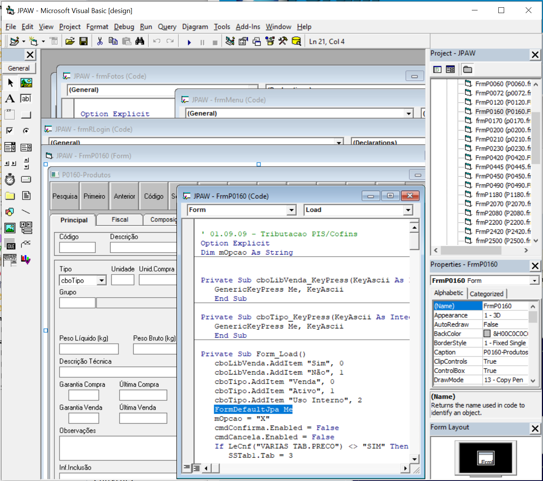The width and height of the screenshot is (543, 481).
Task: Switch to the Categorized properties tab
Action: pos(486,294)
